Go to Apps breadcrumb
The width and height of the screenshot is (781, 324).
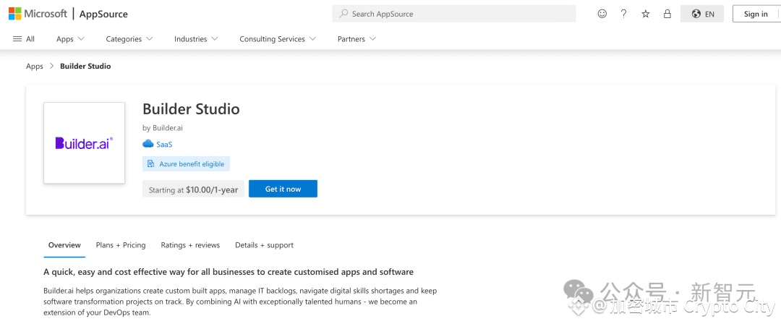tap(35, 67)
